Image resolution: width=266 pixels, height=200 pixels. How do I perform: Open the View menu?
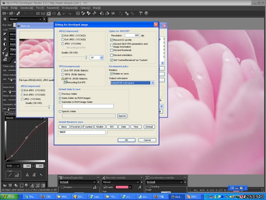[x=40, y=8]
